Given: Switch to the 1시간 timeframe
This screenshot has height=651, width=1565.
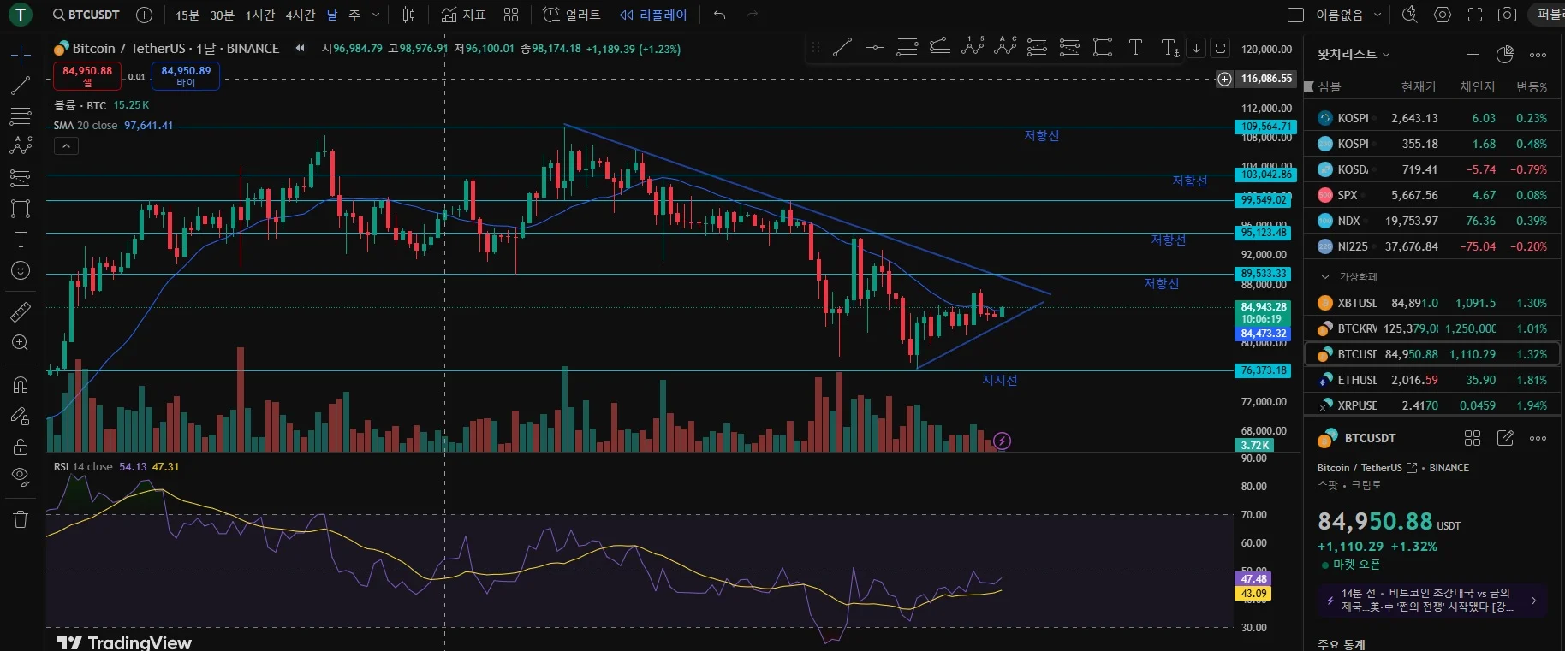Looking at the screenshot, I should pos(259,15).
